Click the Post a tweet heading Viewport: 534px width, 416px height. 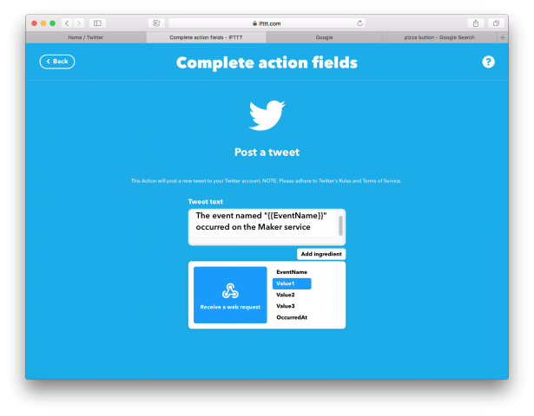[x=267, y=152]
